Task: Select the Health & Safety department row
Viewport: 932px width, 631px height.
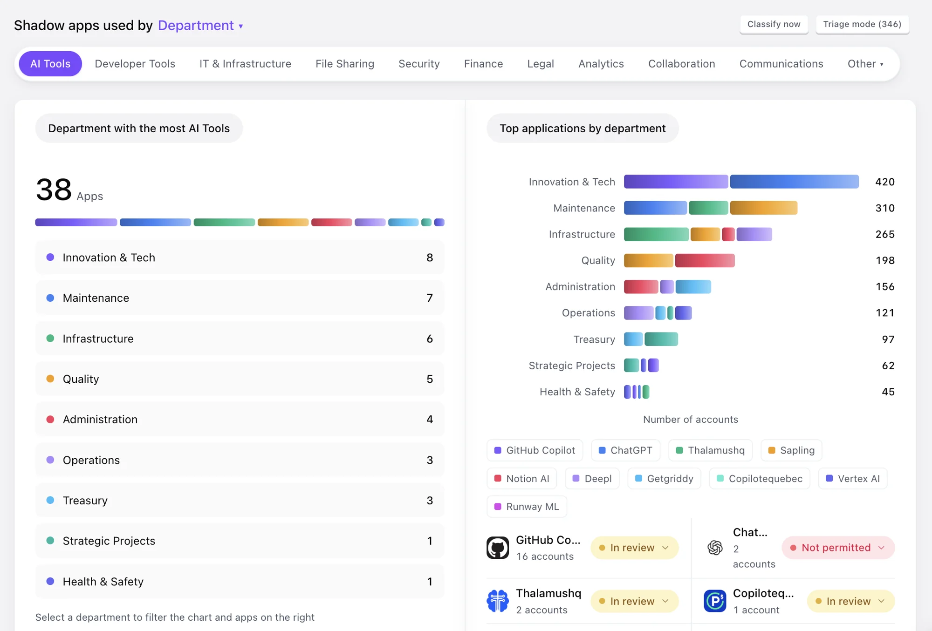Action: 240,582
